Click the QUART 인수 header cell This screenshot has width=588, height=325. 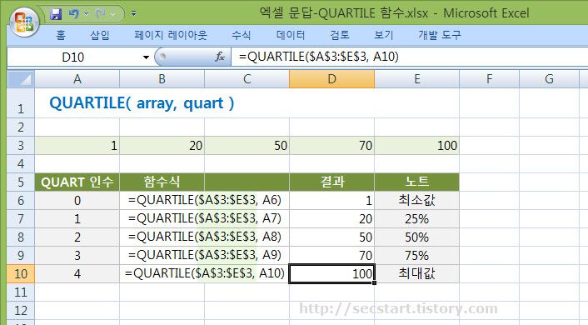coord(77,182)
